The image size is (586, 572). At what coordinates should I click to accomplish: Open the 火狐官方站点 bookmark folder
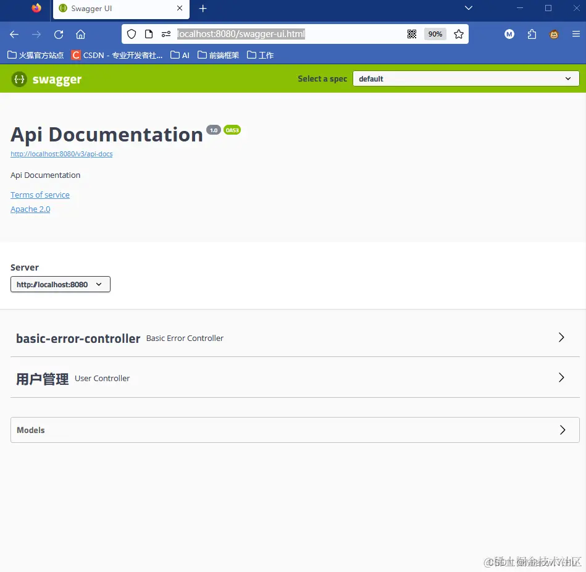[35, 56]
